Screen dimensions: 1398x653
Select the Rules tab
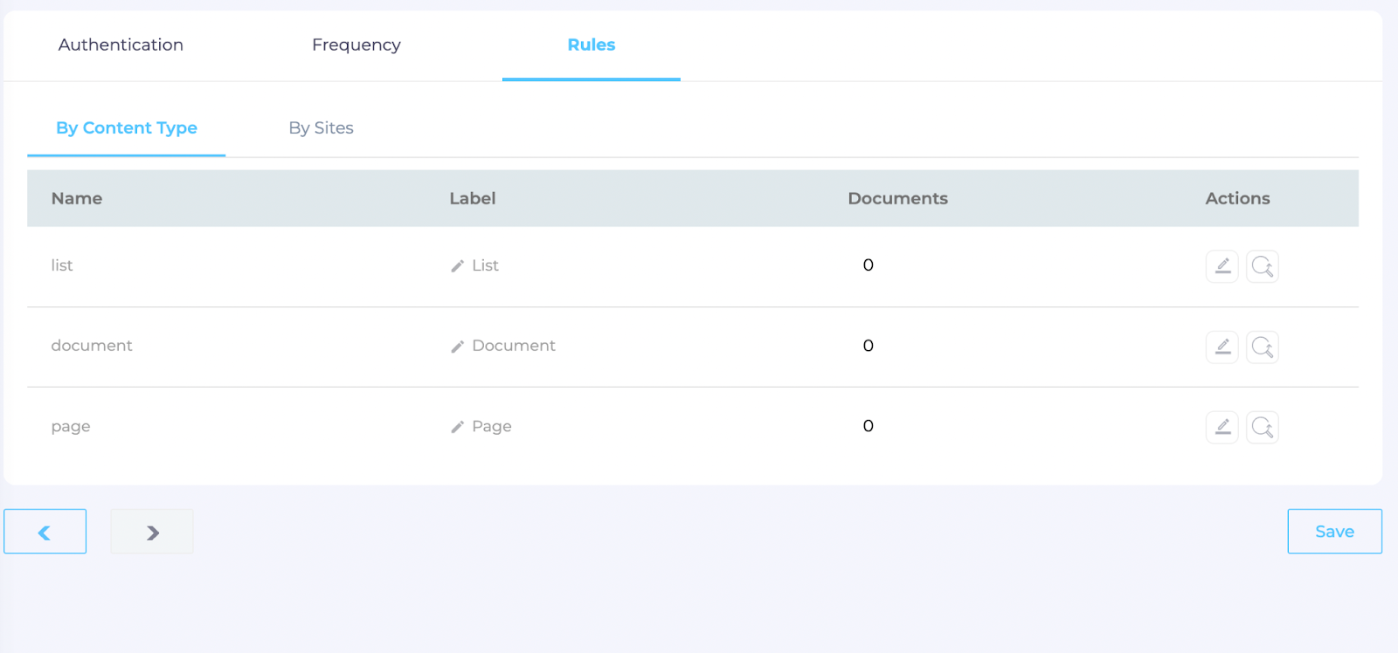pyautogui.click(x=591, y=45)
